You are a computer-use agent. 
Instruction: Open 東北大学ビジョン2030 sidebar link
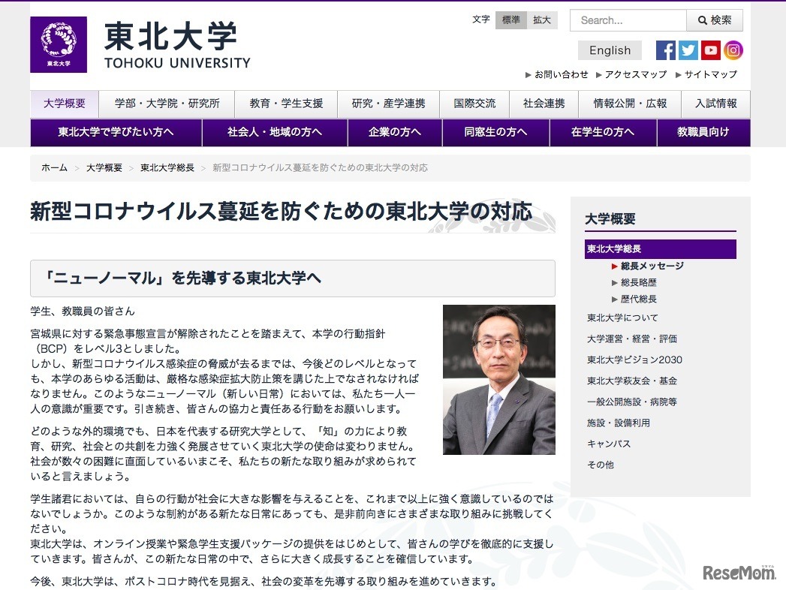coord(634,360)
